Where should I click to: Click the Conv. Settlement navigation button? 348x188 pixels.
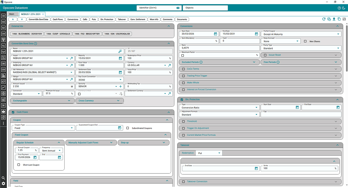138,19
